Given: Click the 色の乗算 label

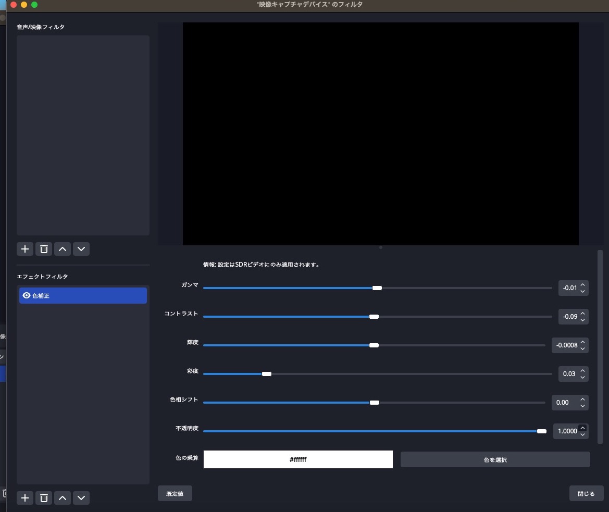Looking at the screenshot, I should 187,458.
